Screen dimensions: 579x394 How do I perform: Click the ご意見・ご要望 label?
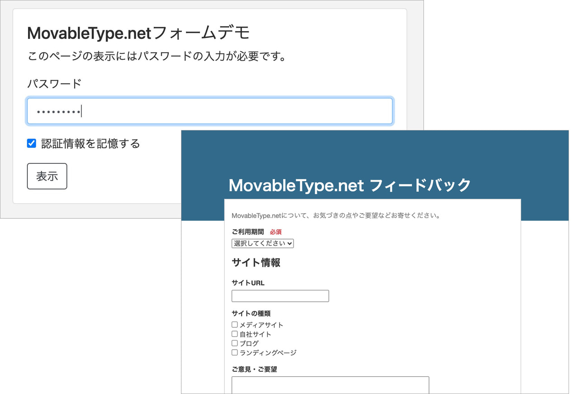click(254, 370)
